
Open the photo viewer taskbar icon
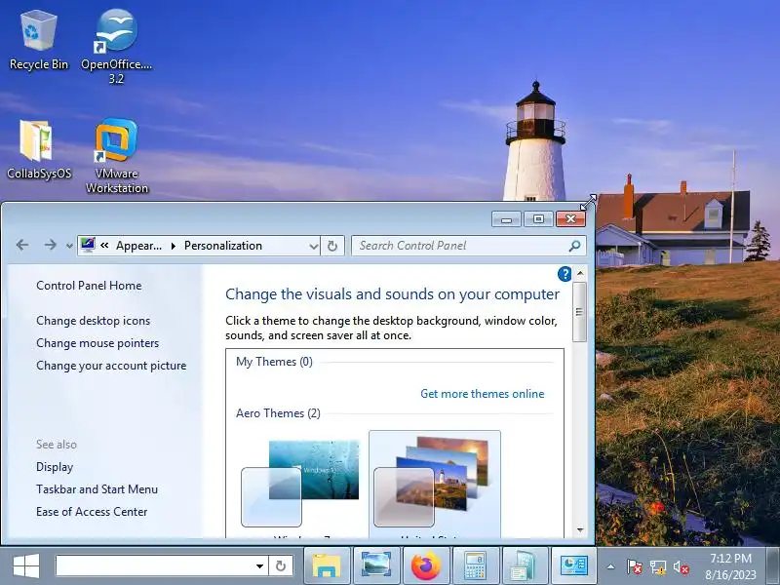(x=376, y=566)
